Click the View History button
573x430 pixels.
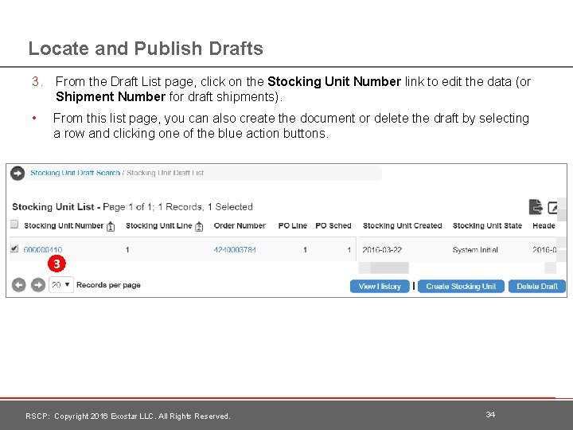pyautogui.click(x=380, y=287)
